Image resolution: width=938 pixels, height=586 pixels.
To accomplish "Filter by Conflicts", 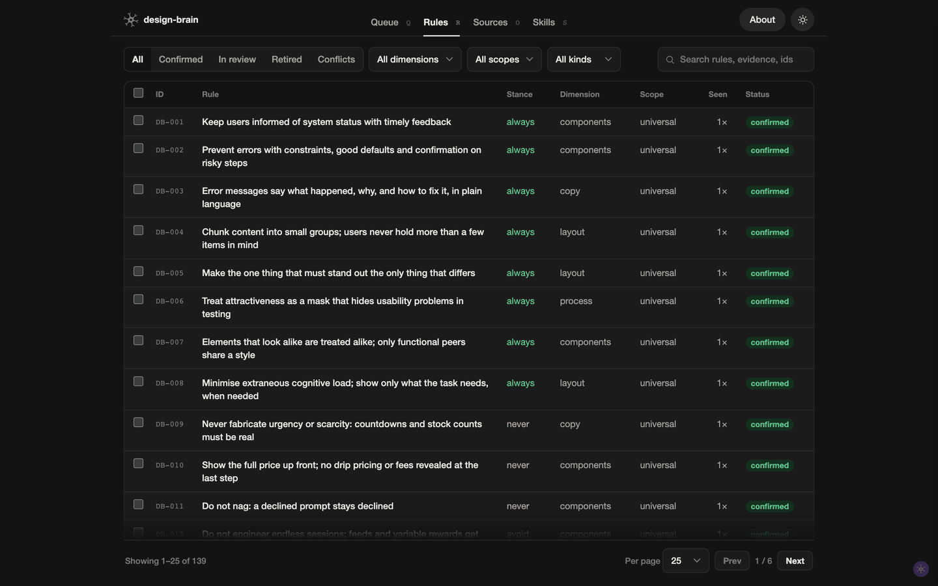I will 336,59.
